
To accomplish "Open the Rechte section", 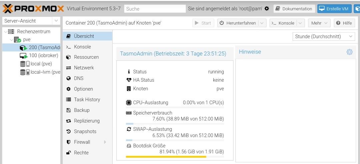I will (x=87, y=153).
